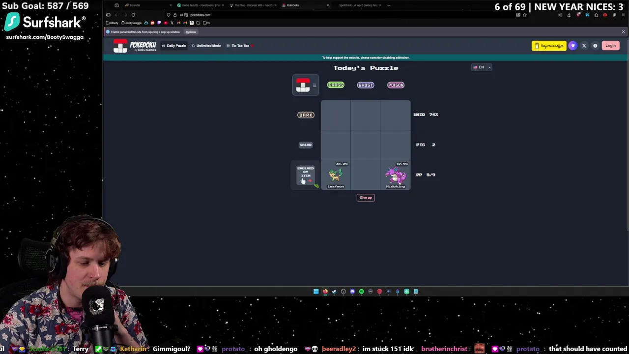The image size is (629, 354).
Task: Open the Daily Puzzle menu item
Action: (x=174, y=46)
